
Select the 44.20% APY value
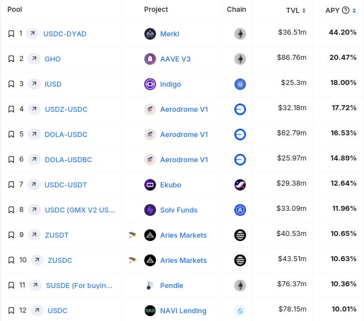pyautogui.click(x=343, y=32)
